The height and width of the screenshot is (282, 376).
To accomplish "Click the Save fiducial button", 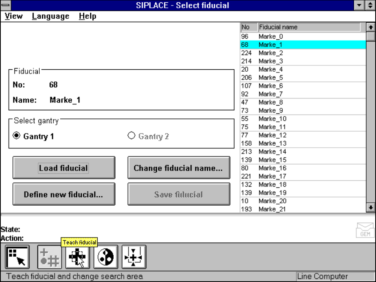I will click(178, 194).
